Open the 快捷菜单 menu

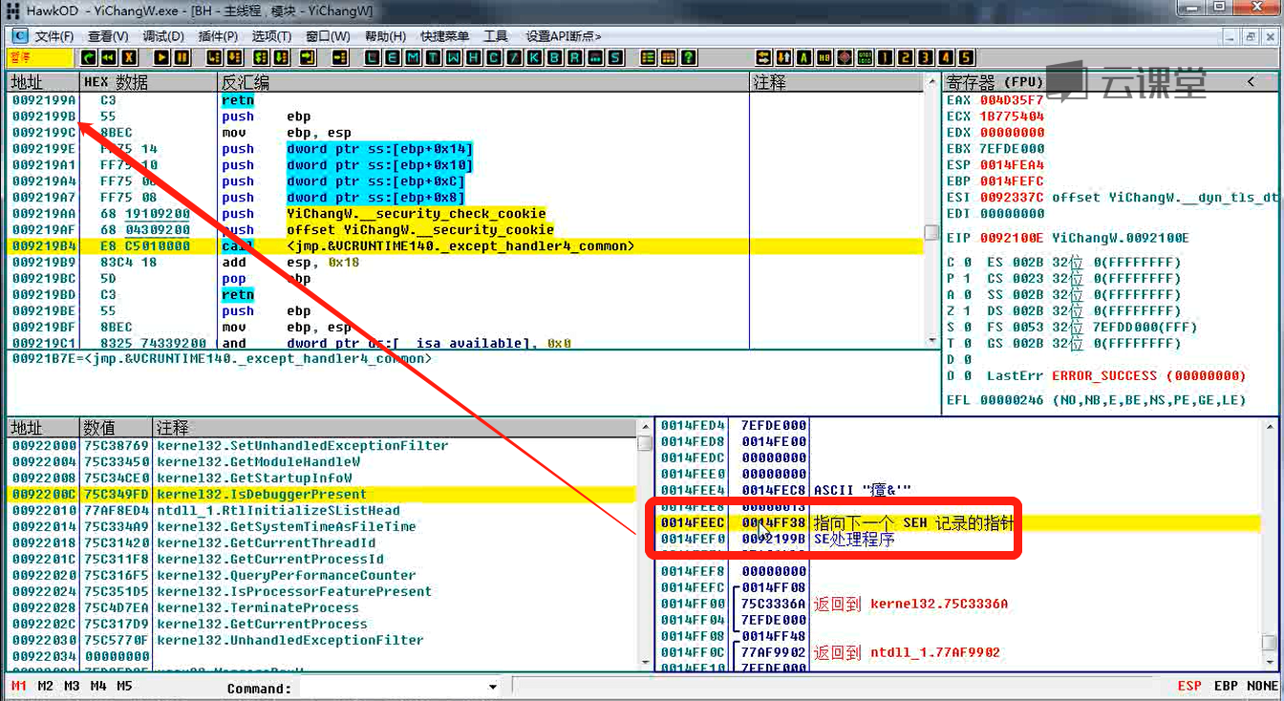[x=444, y=36]
